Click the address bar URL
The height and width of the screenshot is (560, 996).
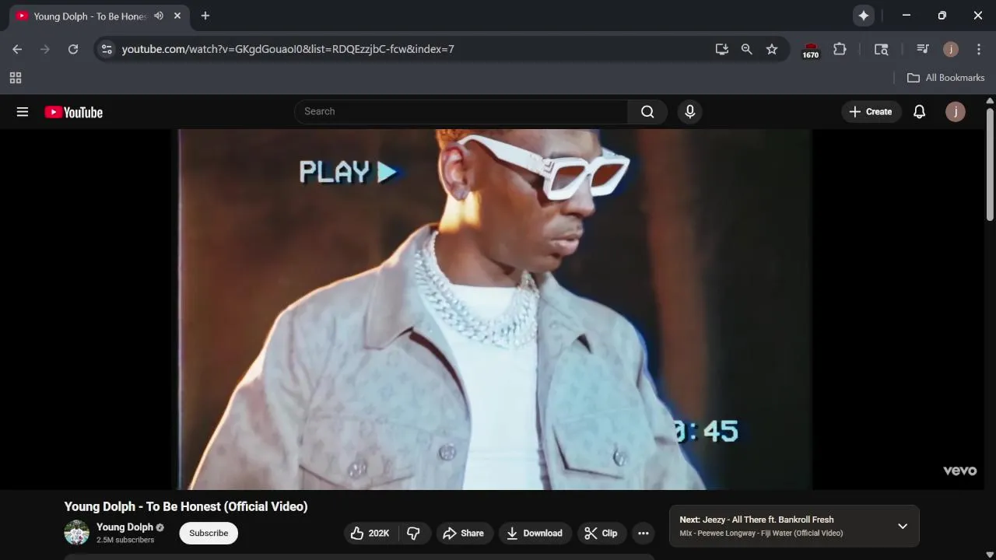pyautogui.click(x=288, y=49)
